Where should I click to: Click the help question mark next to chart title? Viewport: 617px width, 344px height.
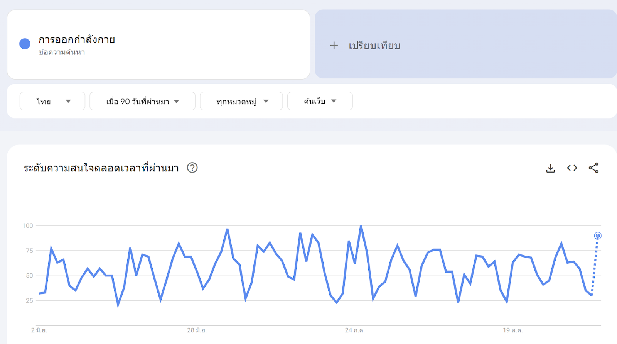tap(193, 168)
